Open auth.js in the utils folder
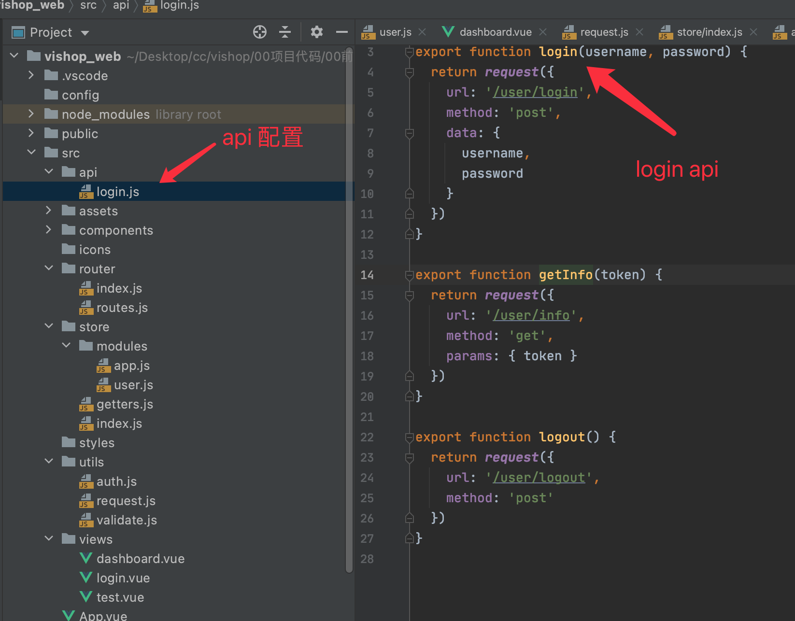 (108, 481)
